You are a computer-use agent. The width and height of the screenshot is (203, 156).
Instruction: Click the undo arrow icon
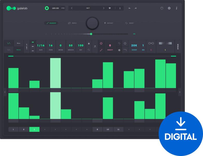click(129, 8)
